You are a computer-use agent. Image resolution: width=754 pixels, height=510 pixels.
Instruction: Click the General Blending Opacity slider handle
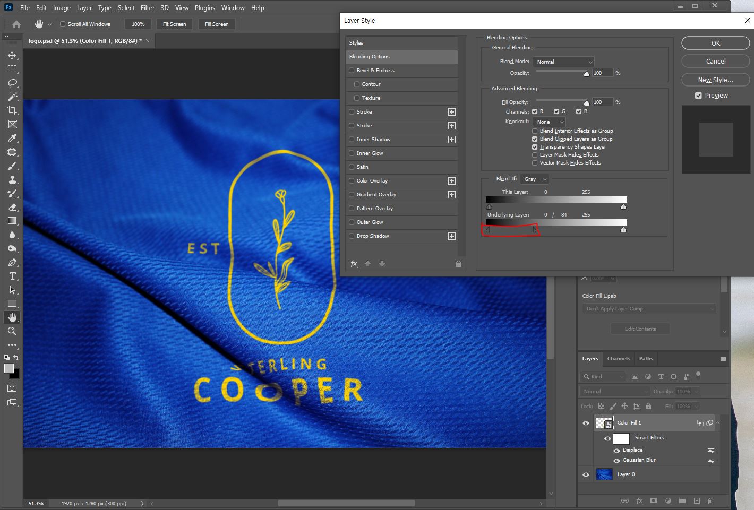click(586, 74)
